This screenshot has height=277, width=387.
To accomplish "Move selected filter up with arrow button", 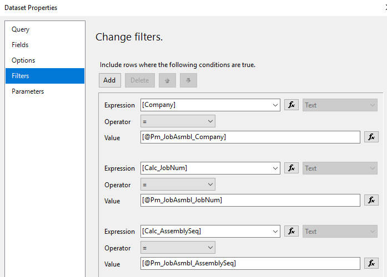I will (167, 80).
